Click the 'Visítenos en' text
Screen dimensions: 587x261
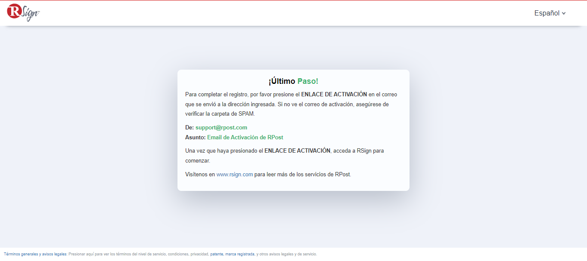[x=200, y=175]
